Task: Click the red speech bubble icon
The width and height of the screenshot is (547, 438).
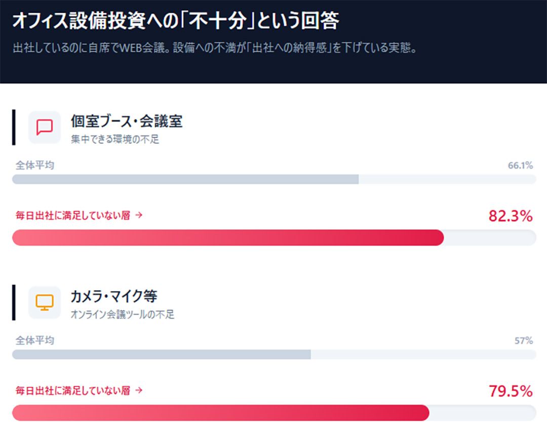Action: pos(45,127)
